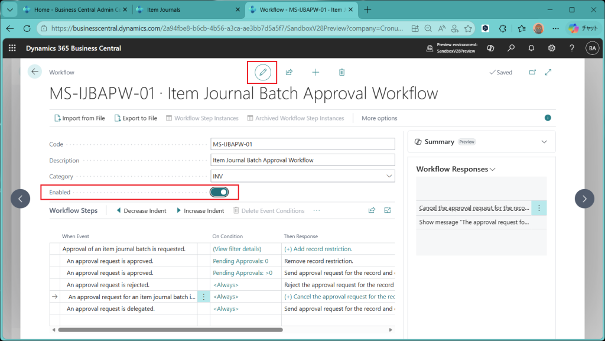
Task: Click the Description input field
Action: [302, 160]
